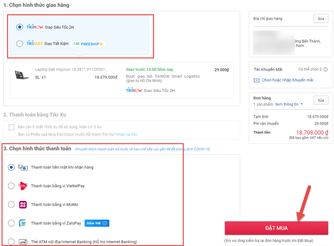Open the 'Nhập tại đây' link

[127, 134]
